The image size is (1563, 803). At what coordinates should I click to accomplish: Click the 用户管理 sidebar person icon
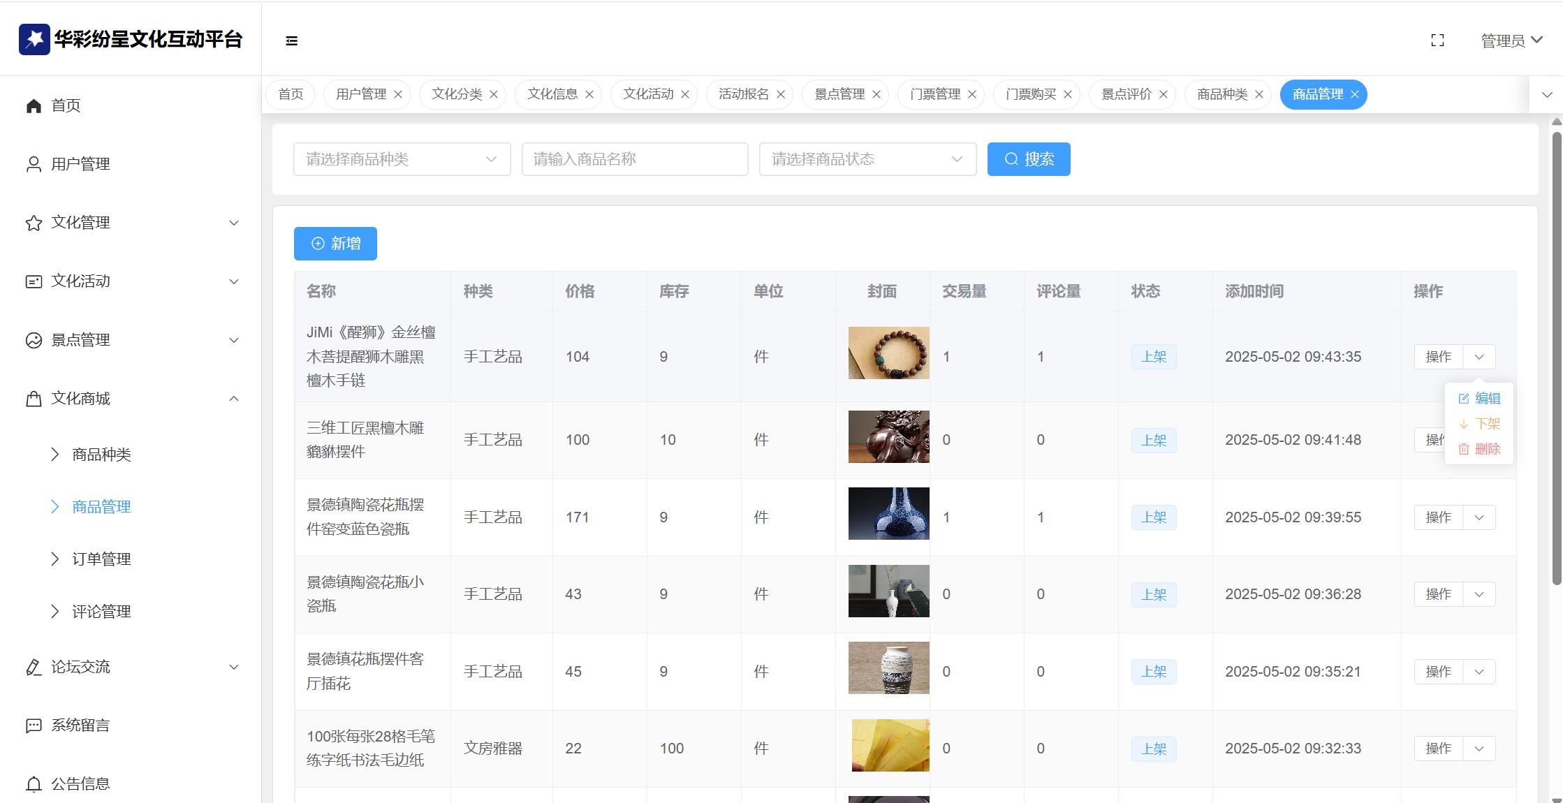(x=34, y=164)
